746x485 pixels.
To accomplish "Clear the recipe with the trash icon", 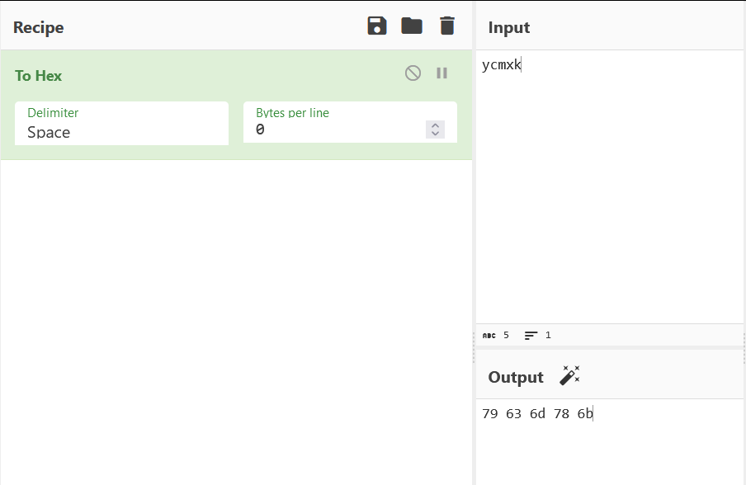I will tap(446, 26).
